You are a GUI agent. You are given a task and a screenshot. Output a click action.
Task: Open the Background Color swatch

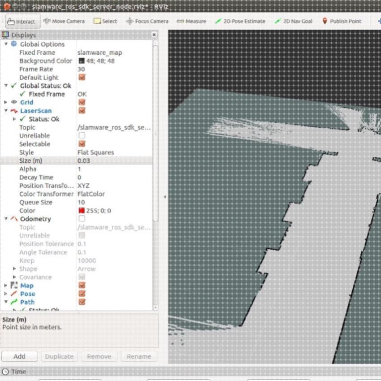tap(82, 61)
